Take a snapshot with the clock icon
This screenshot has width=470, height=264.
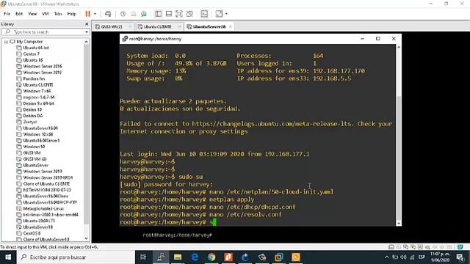123,14
